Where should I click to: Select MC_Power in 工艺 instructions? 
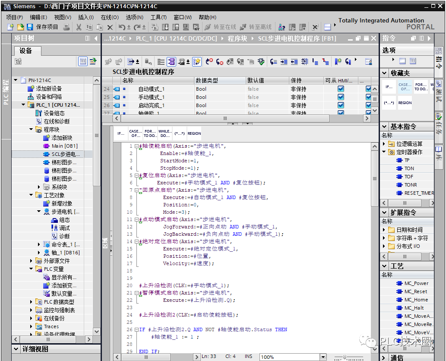point(412,283)
